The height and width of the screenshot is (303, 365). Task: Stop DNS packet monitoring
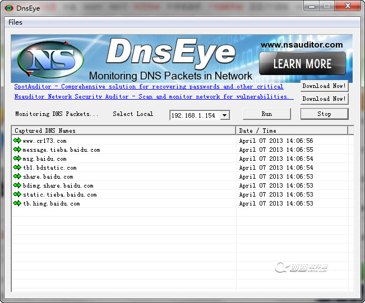324,114
